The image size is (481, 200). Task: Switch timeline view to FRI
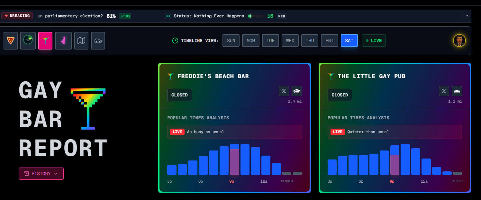tap(330, 41)
